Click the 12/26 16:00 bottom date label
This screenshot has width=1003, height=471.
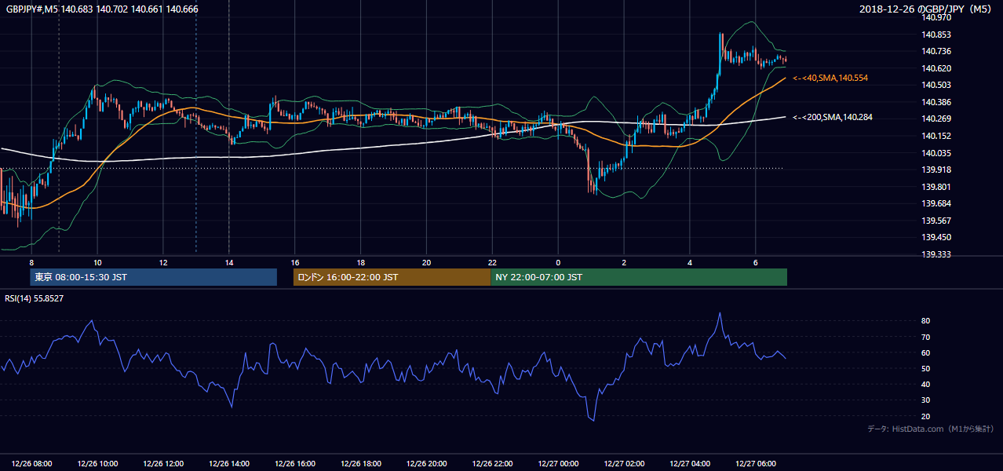(295, 463)
